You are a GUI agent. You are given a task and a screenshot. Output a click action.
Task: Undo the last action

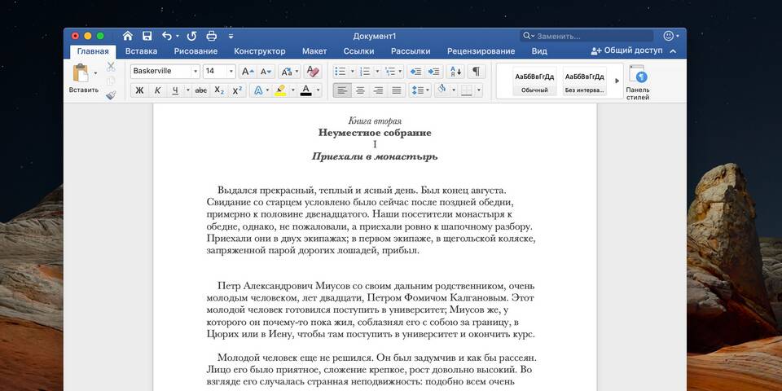point(166,36)
